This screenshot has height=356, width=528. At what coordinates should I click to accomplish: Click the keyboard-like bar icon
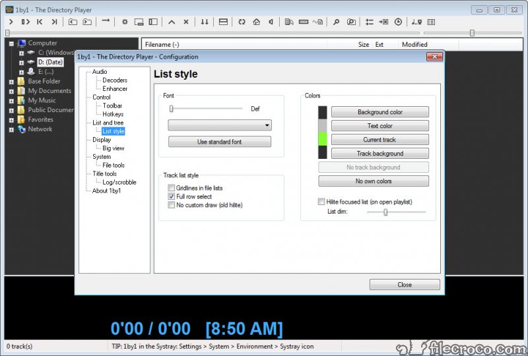(x=304, y=22)
